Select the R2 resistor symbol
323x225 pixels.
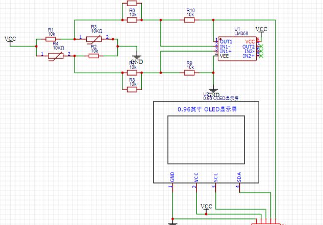pos(94,56)
